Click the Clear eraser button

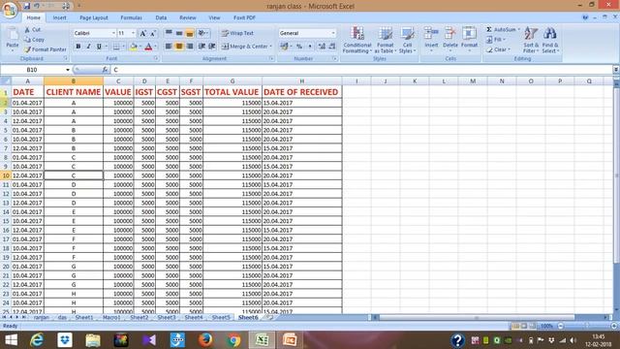pos(498,49)
